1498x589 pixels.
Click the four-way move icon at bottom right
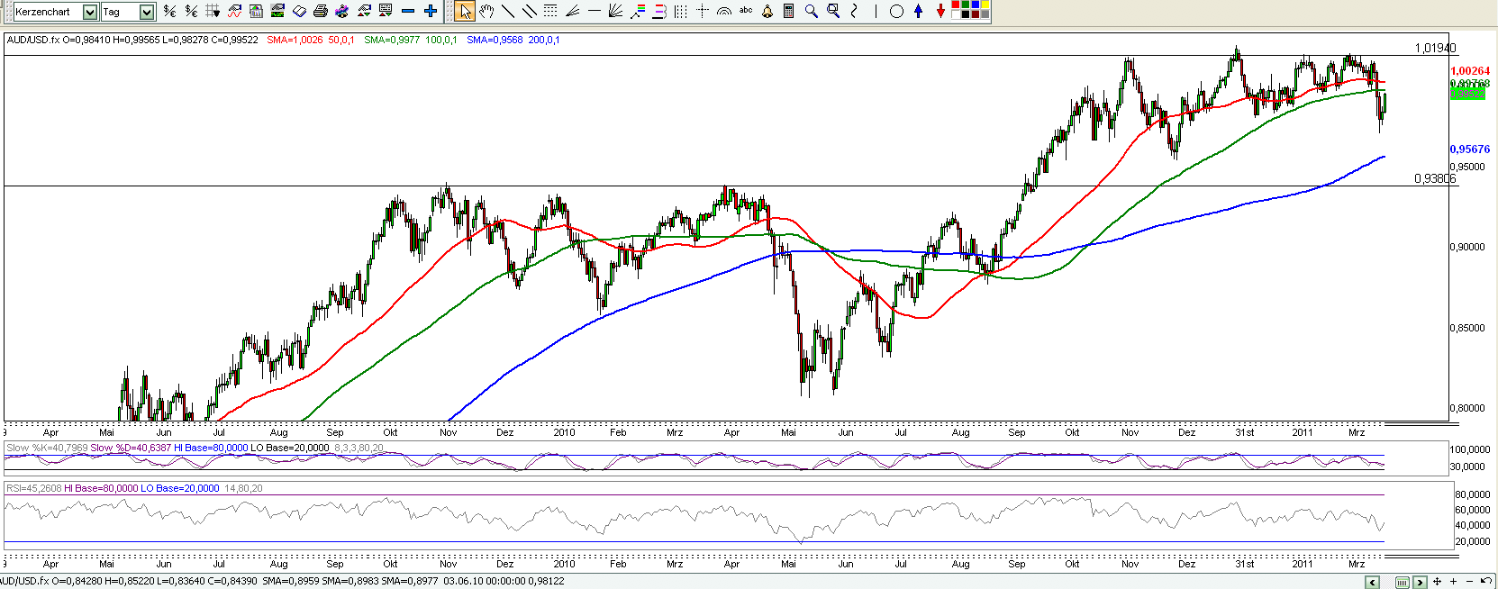1437,582
